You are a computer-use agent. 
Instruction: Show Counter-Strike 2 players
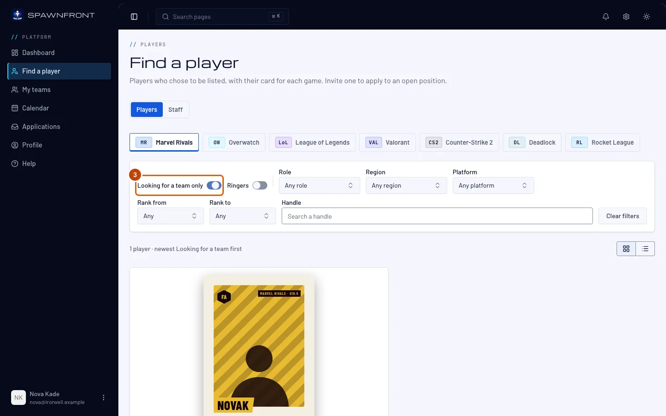click(459, 142)
